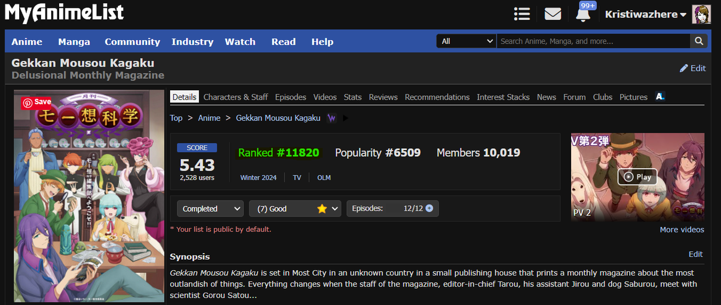Click the user profile avatar picture

click(701, 14)
